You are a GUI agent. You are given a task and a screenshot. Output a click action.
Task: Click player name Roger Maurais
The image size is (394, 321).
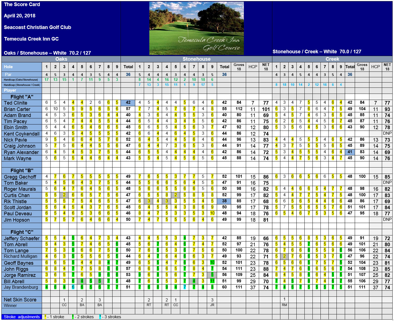[20, 189]
